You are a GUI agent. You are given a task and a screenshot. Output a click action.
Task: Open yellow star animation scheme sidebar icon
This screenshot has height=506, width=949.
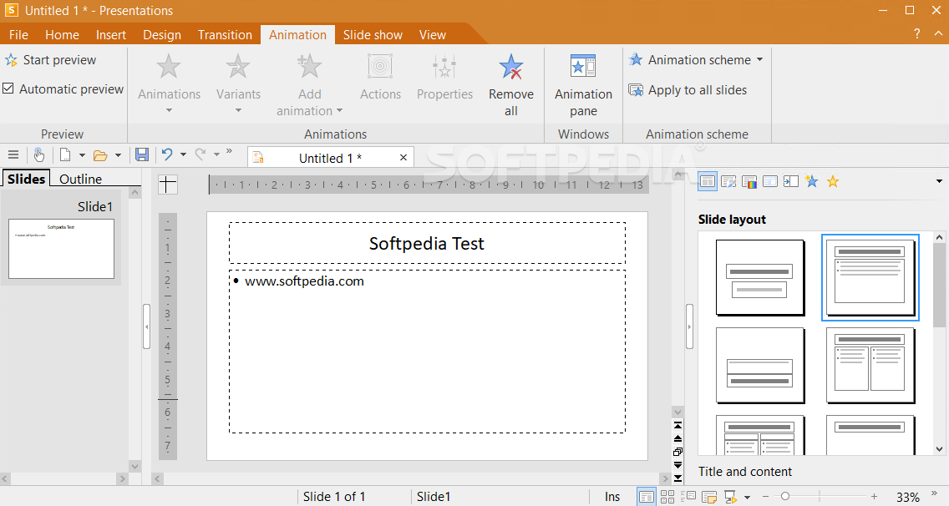point(833,181)
